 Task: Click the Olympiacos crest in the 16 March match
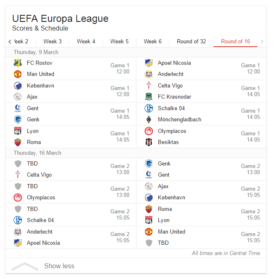coord(18,198)
